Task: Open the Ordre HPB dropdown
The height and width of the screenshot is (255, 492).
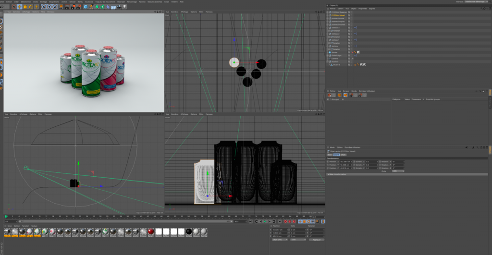Action: 398,171
